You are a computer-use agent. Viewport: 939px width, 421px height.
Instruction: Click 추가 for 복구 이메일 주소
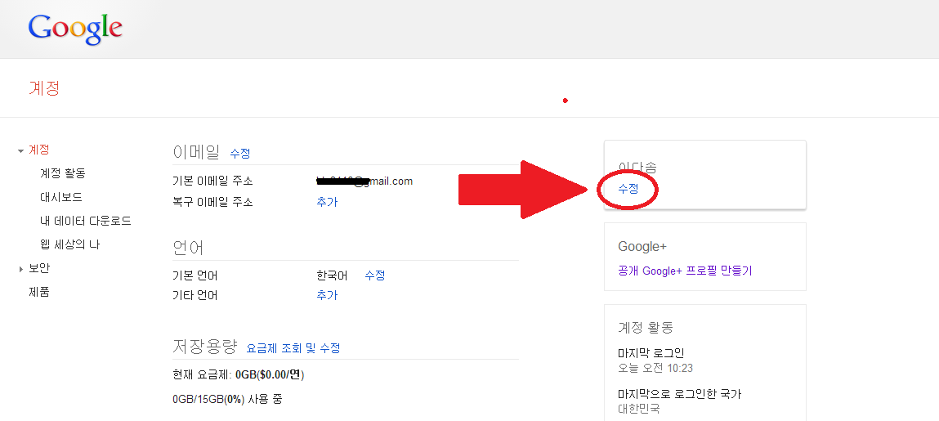tap(327, 202)
